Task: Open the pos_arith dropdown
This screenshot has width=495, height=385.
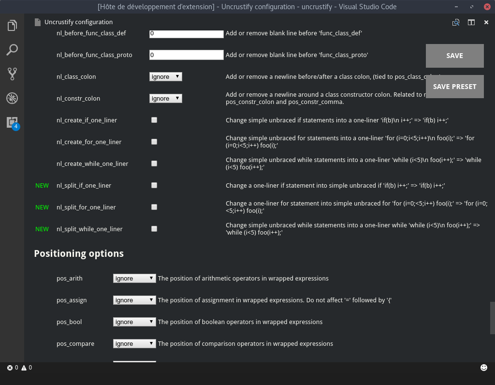Action: [134, 278]
